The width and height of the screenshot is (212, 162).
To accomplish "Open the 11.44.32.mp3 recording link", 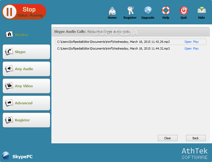I will click(188, 48).
